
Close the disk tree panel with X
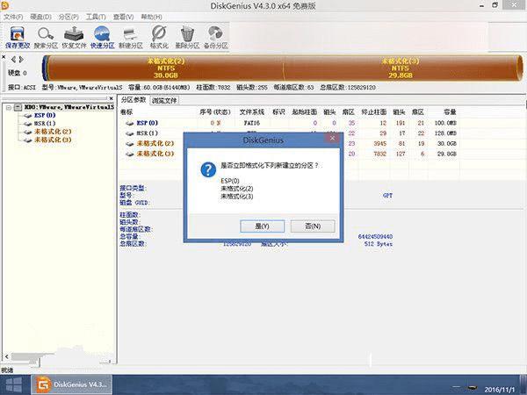pos(112,98)
